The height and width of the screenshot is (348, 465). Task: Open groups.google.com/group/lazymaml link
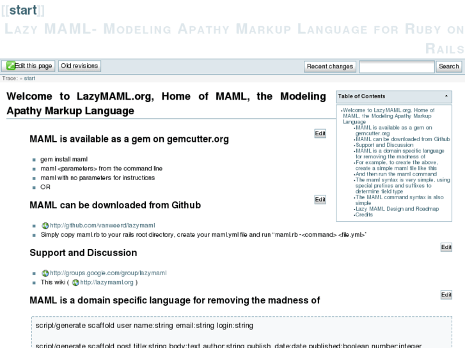tap(108, 273)
